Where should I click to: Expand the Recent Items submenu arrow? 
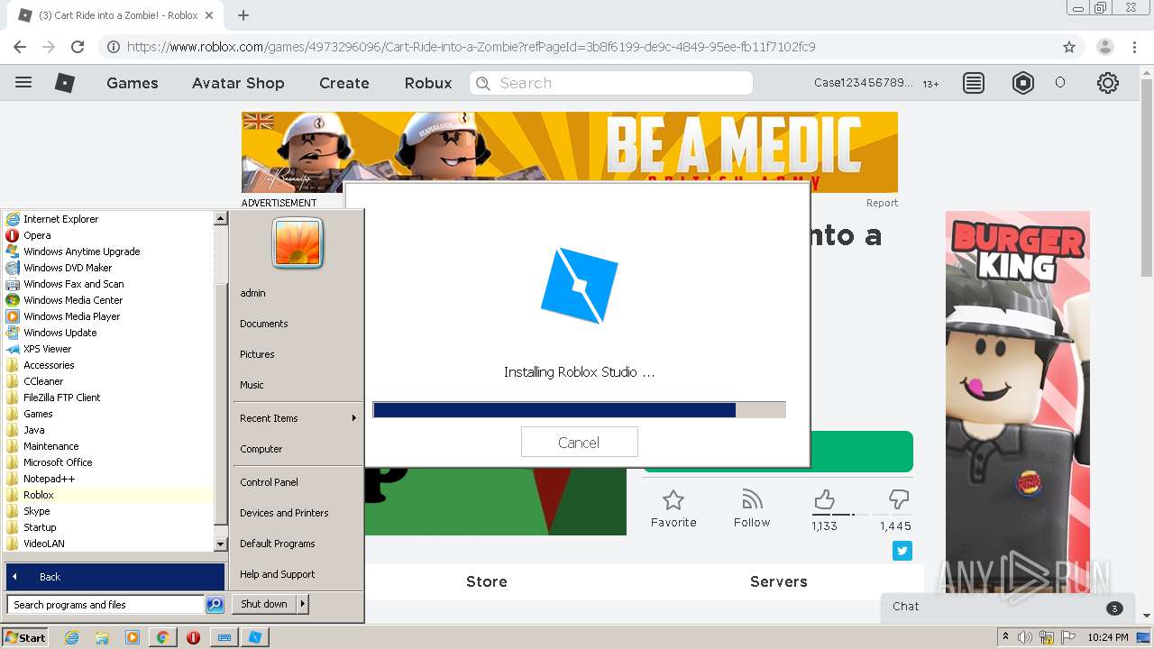coord(353,417)
